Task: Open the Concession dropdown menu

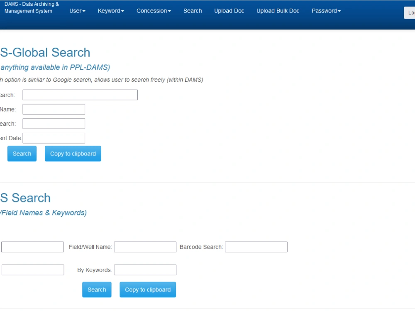Action: 153,11
